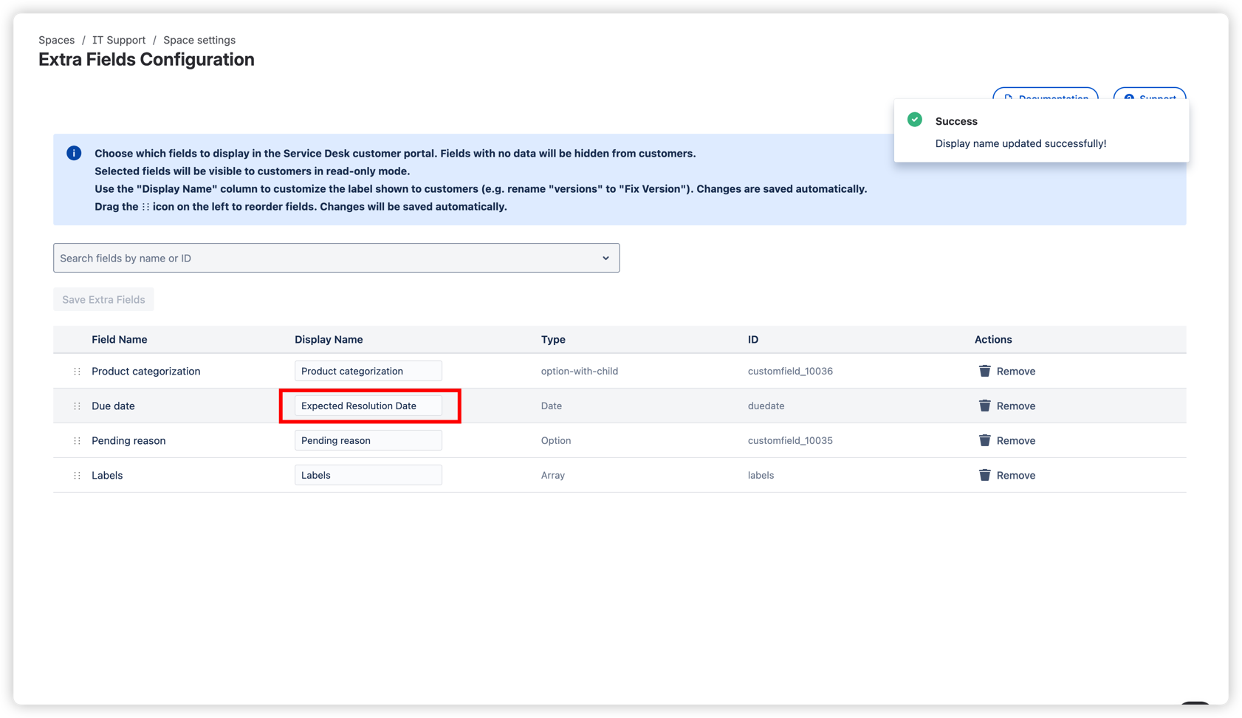Click the document icon on the Documentation button
Viewport: 1242px width, 718px height.
click(x=1009, y=98)
